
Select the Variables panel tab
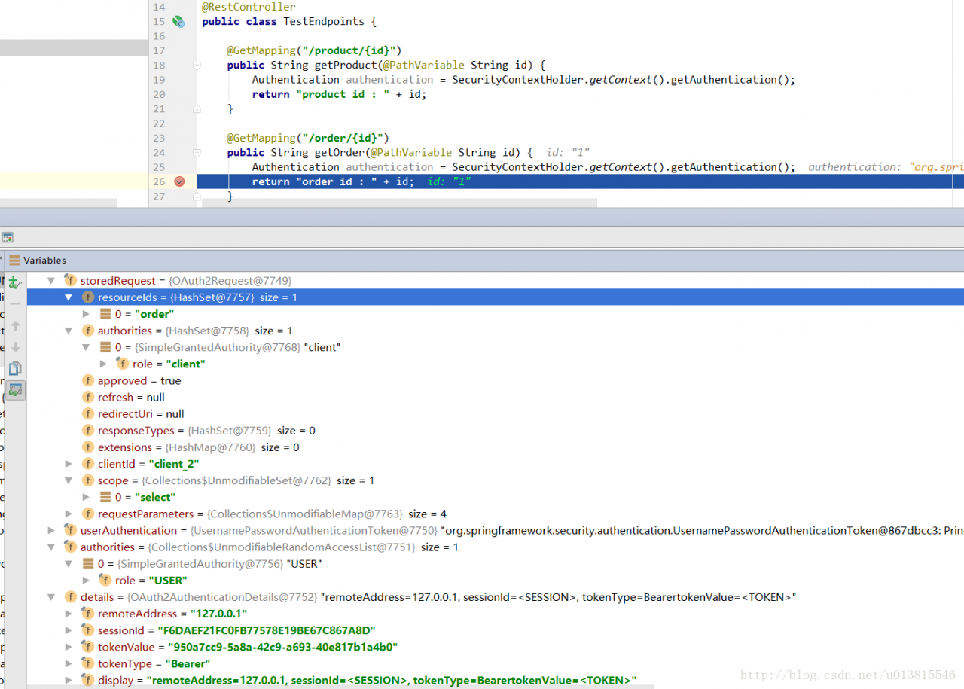tap(44, 261)
